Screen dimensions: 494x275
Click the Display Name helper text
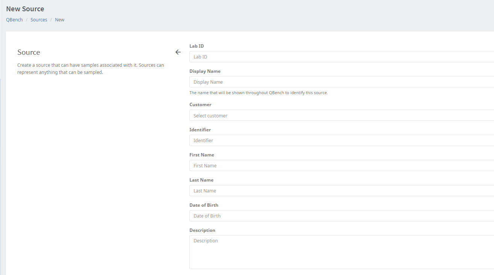tap(258, 93)
